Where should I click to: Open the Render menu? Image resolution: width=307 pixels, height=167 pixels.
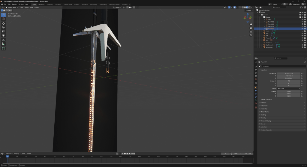tap(14, 4)
